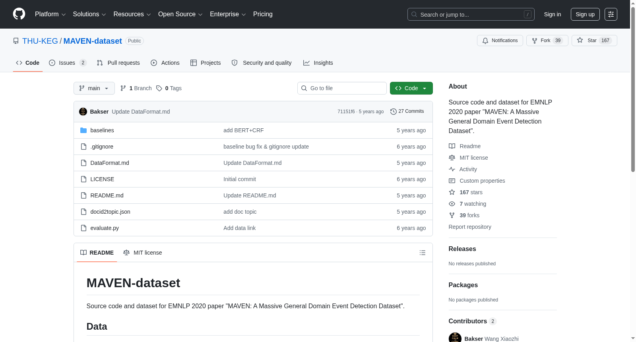Click the file icon beside LICENSE
The width and height of the screenshot is (636, 342).
(83, 179)
